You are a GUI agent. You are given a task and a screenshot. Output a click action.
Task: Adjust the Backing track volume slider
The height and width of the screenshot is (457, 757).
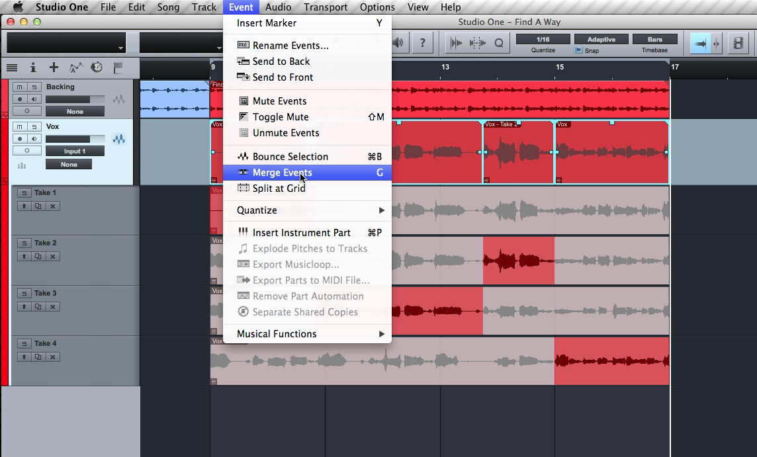coord(75,99)
